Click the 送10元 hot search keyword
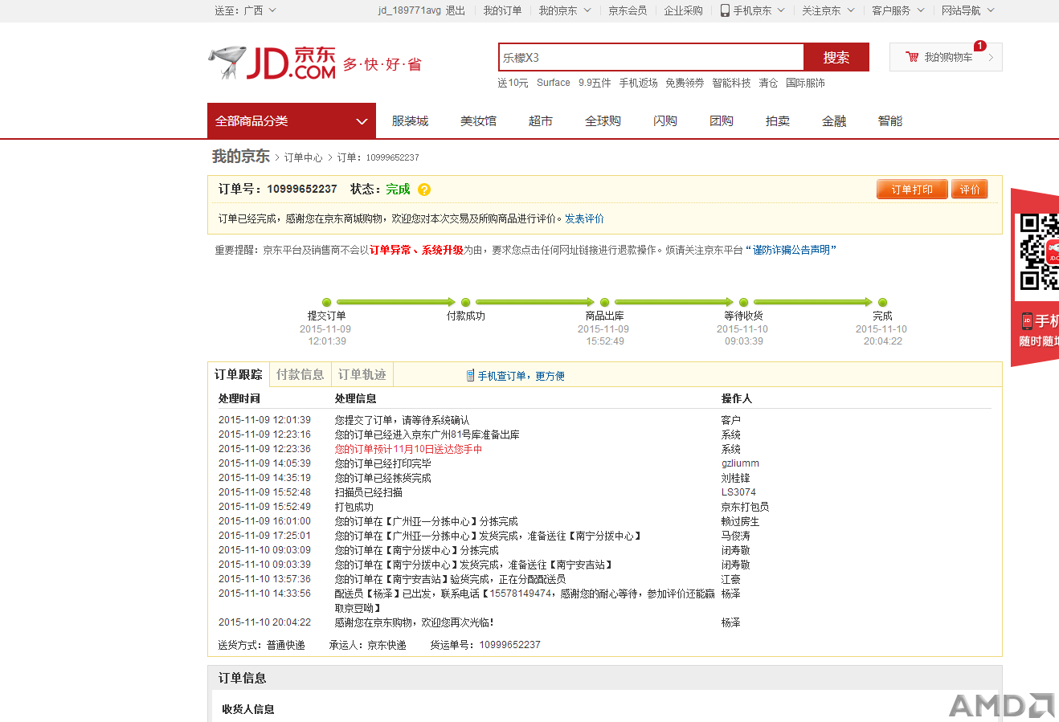The width and height of the screenshot is (1059, 722). click(513, 83)
